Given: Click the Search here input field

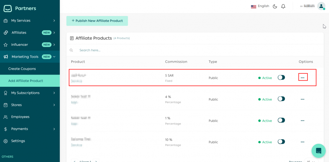Looking at the screenshot, I should tap(129, 50).
